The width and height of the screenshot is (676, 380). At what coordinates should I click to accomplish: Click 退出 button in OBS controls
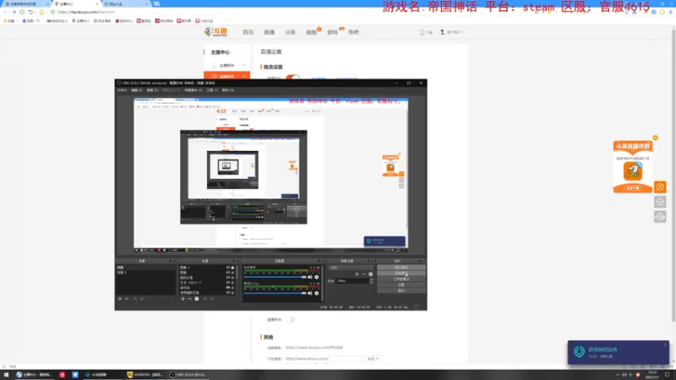(x=401, y=290)
